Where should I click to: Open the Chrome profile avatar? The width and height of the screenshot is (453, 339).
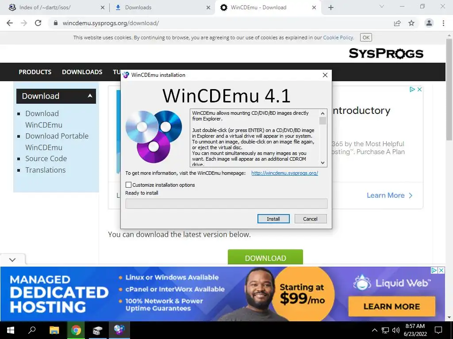pyautogui.click(x=429, y=23)
